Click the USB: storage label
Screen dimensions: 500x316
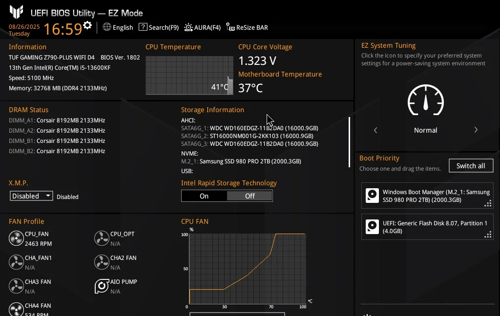(187, 171)
